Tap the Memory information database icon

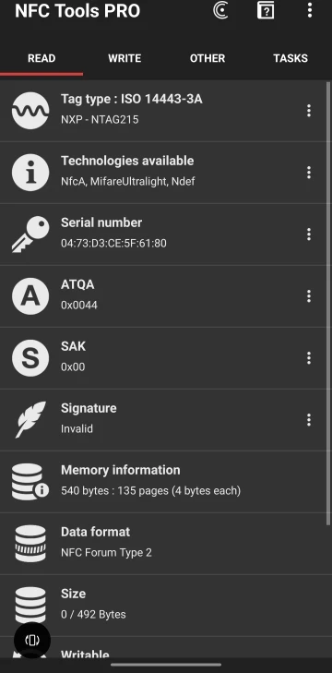pos(30,482)
